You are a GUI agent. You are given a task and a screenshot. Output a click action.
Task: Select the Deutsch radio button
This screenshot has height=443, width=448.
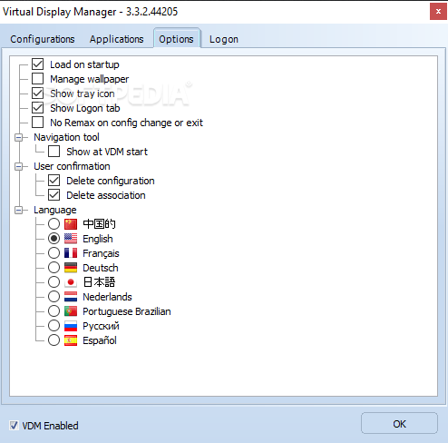(54, 268)
